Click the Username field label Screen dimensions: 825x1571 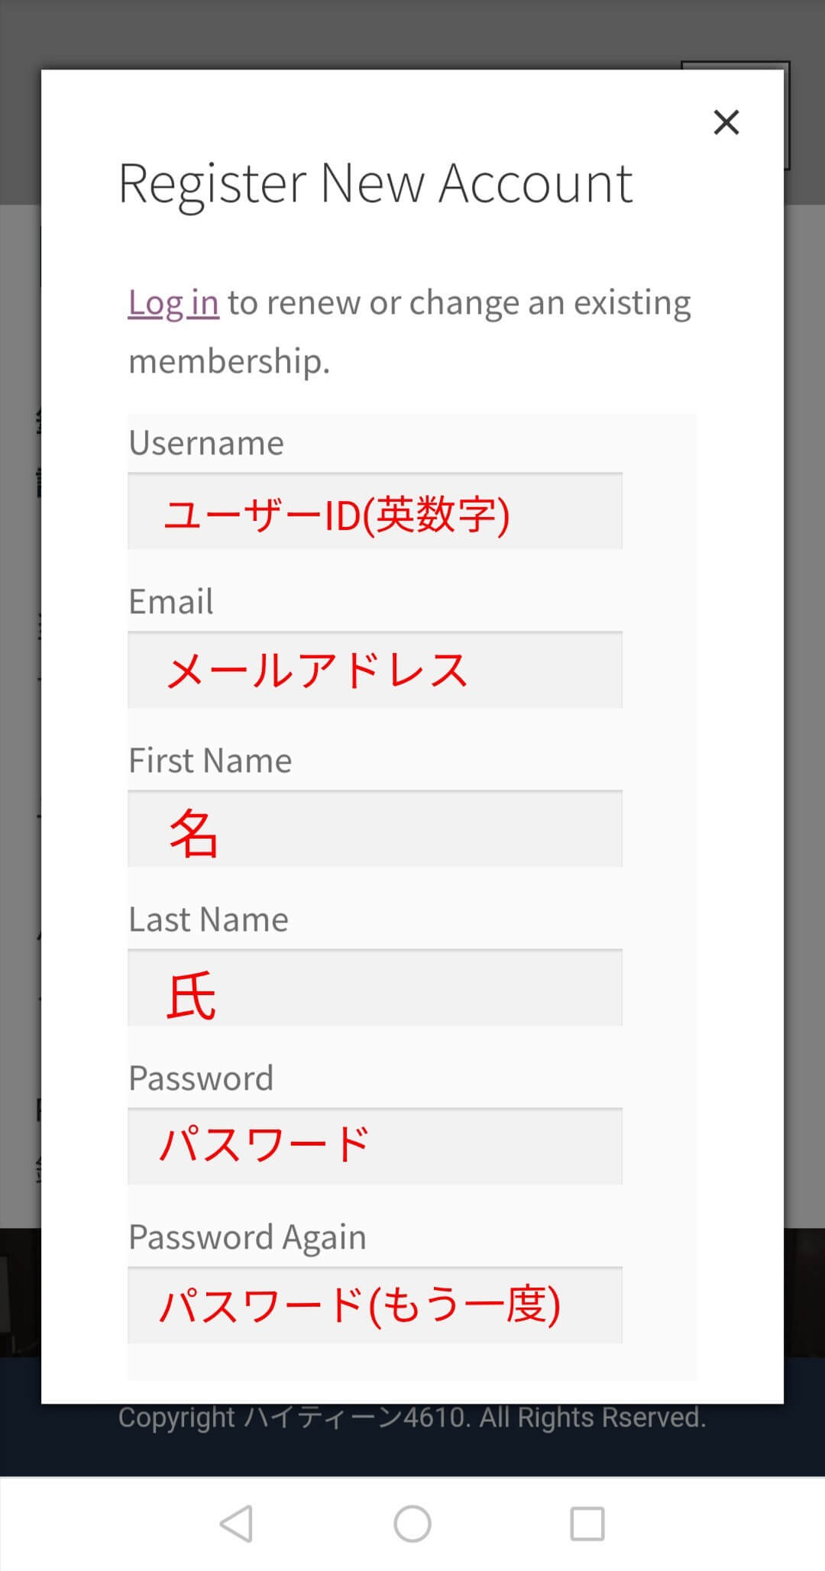[x=206, y=443]
